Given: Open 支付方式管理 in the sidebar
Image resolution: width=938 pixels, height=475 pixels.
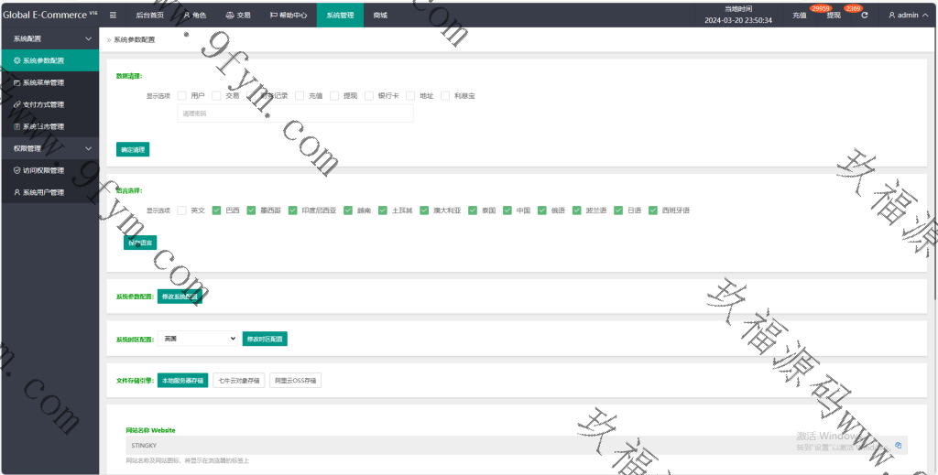Looking at the screenshot, I should tap(43, 104).
